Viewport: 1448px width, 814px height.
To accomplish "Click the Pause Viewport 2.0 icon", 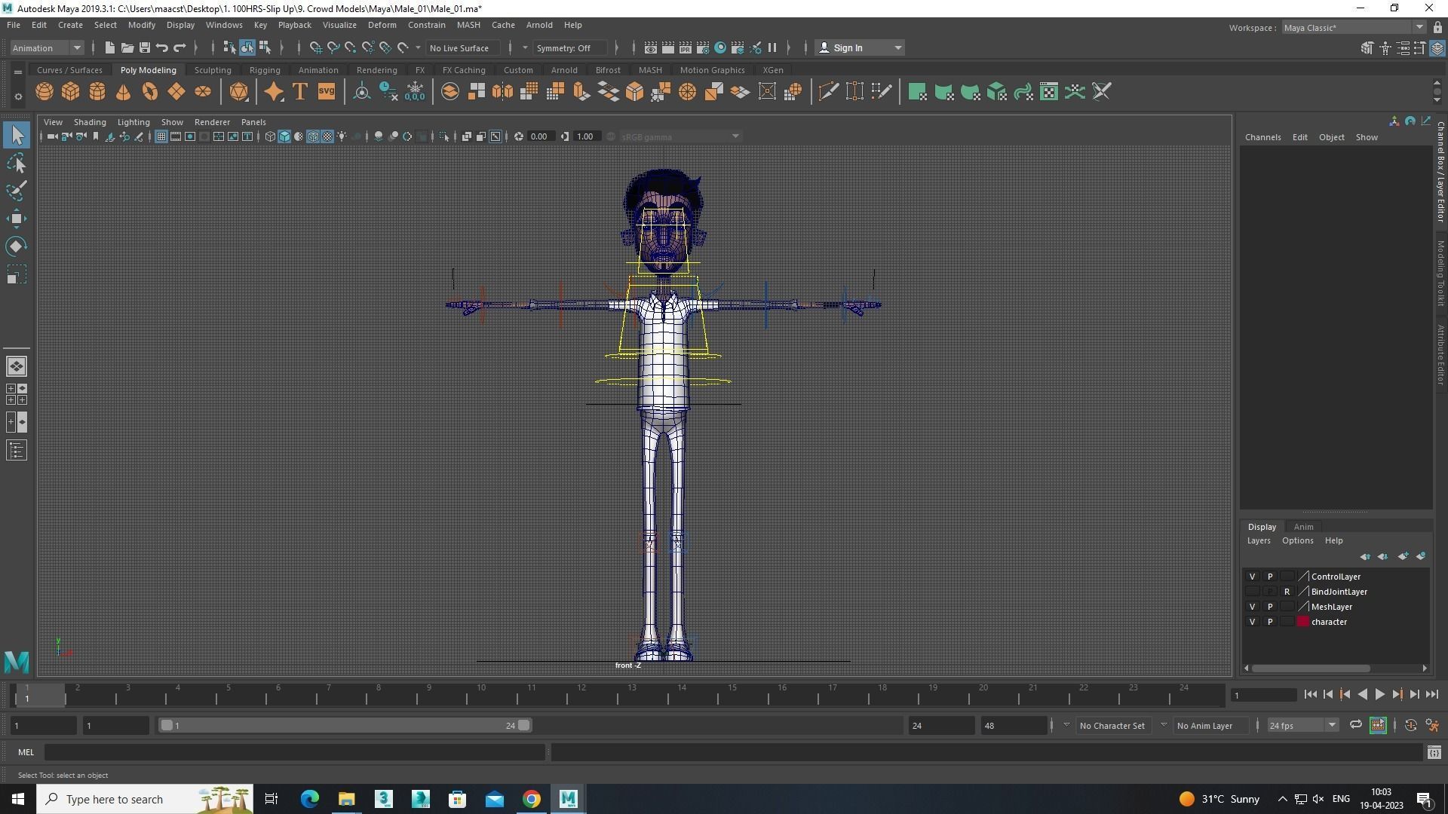I will pos(772,48).
